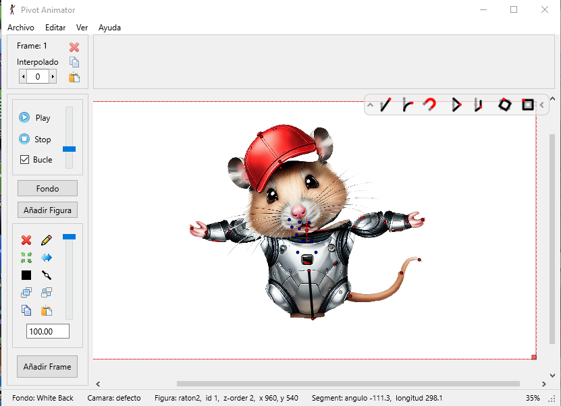Click horizontal scrollbar left arrow
Screen dimensions: 561x406
pyautogui.click(x=98, y=384)
